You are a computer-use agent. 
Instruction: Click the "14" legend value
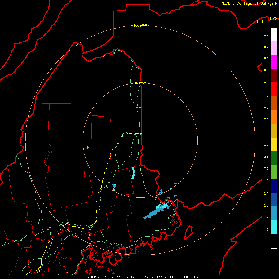(x=266, y=193)
